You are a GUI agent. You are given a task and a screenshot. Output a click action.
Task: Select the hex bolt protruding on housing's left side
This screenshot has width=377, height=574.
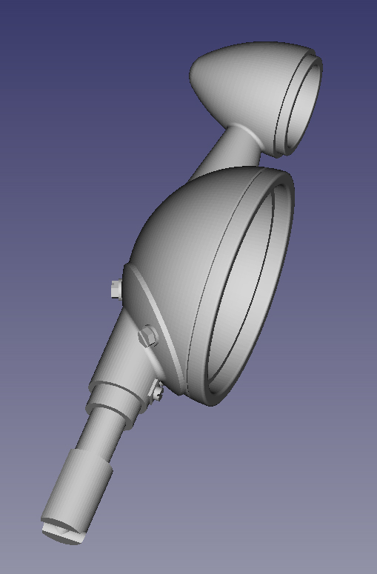(116, 289)
